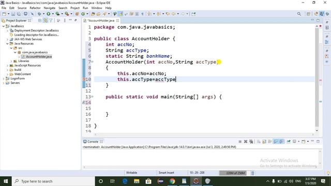Collapse the JavaBasics project node
The height and width of the screenshot is (186, 331).
tap(4, 26)
